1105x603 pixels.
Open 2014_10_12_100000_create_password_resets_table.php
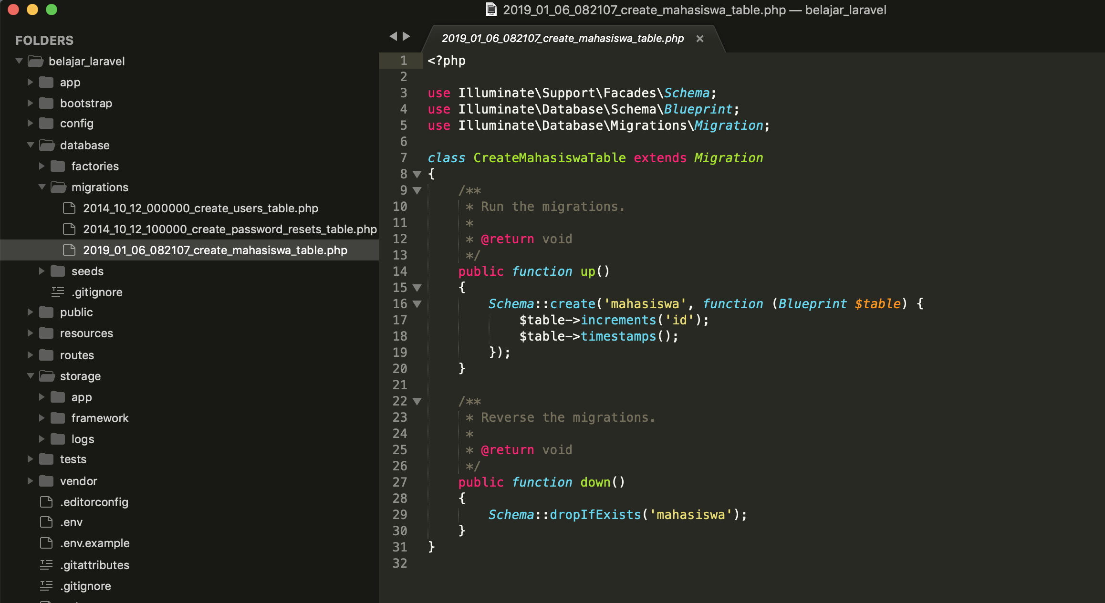click(230, 229)
